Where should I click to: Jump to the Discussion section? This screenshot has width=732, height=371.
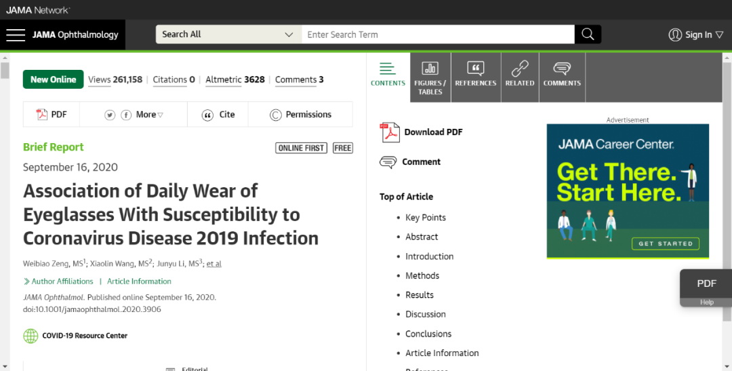click(x=425, y=315)
